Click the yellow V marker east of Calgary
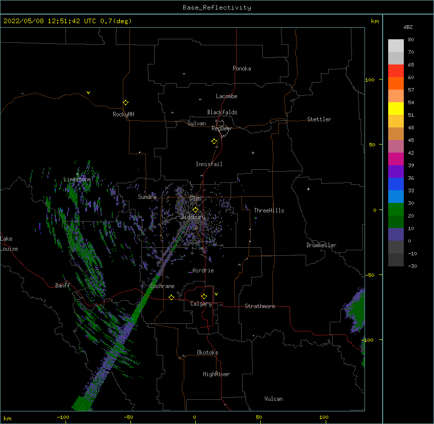 (x=216, y=294)
